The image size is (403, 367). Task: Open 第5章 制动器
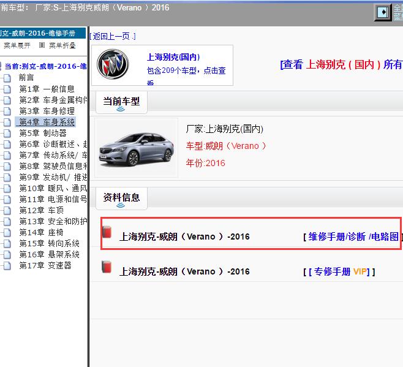43,133
